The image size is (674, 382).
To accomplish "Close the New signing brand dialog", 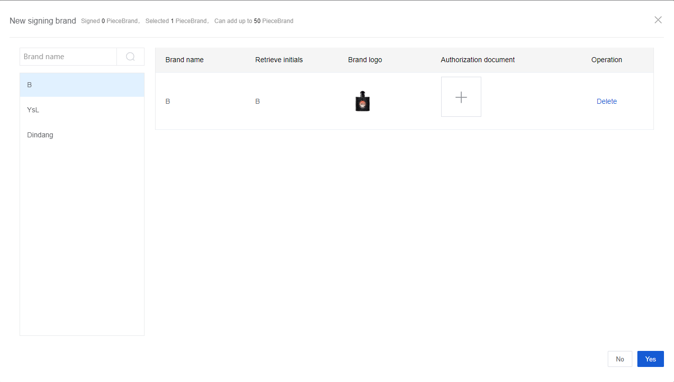I will coord(658,20).
